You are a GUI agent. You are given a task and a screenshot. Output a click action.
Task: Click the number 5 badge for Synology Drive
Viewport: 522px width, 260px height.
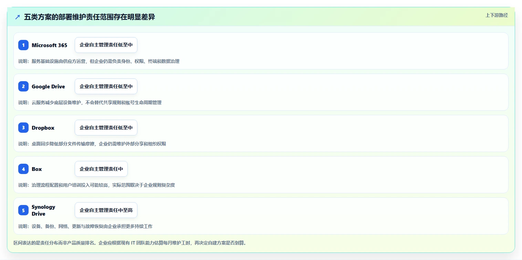[x=23, y=210]
